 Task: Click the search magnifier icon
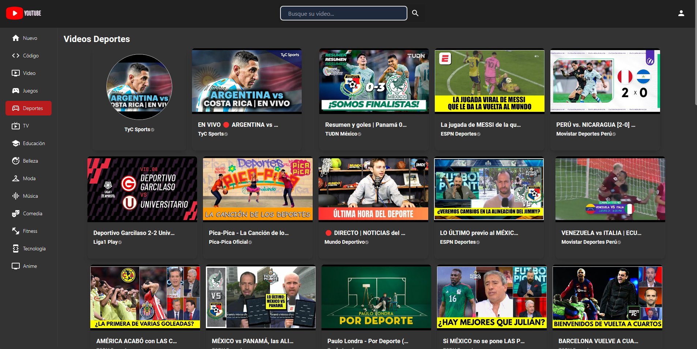[x=415, y=13]
